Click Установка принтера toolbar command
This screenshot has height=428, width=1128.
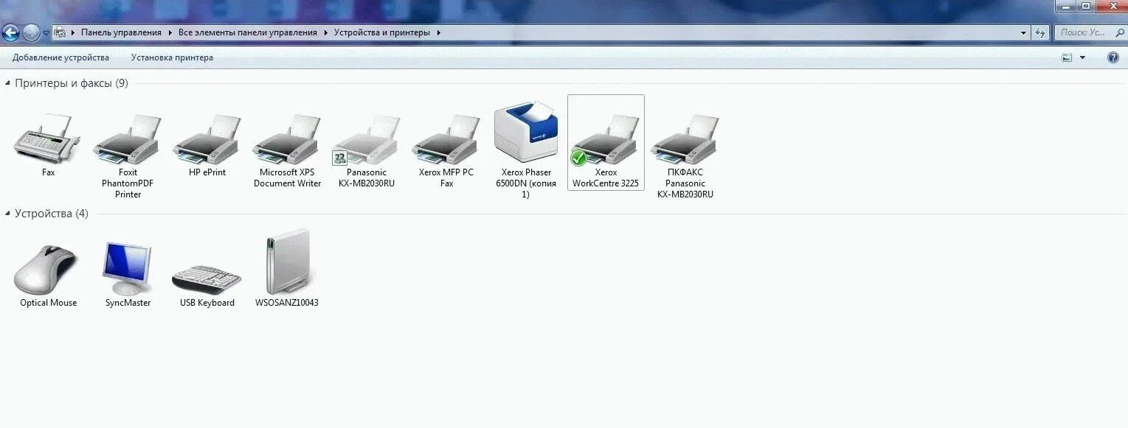click(x=172, y=57)
